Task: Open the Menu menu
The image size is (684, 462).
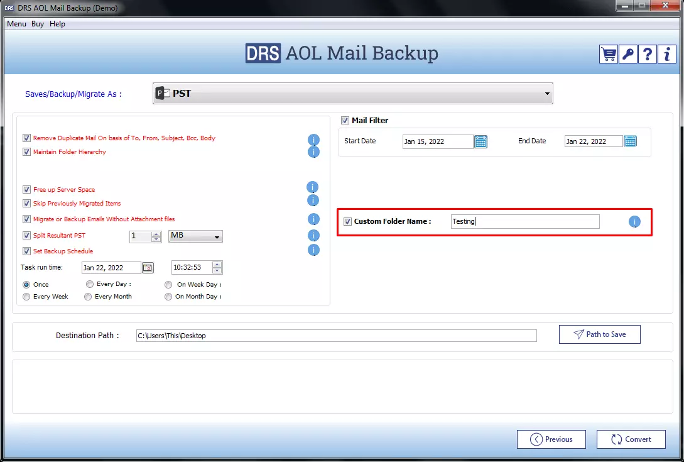Action: (16, 24)
